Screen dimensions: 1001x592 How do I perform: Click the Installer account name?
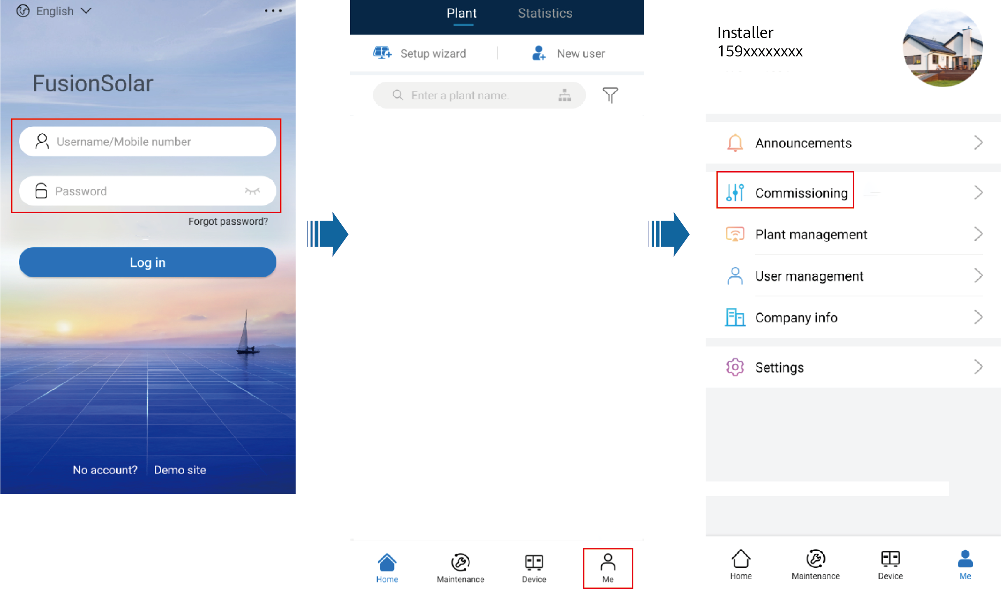pos(745,33)
